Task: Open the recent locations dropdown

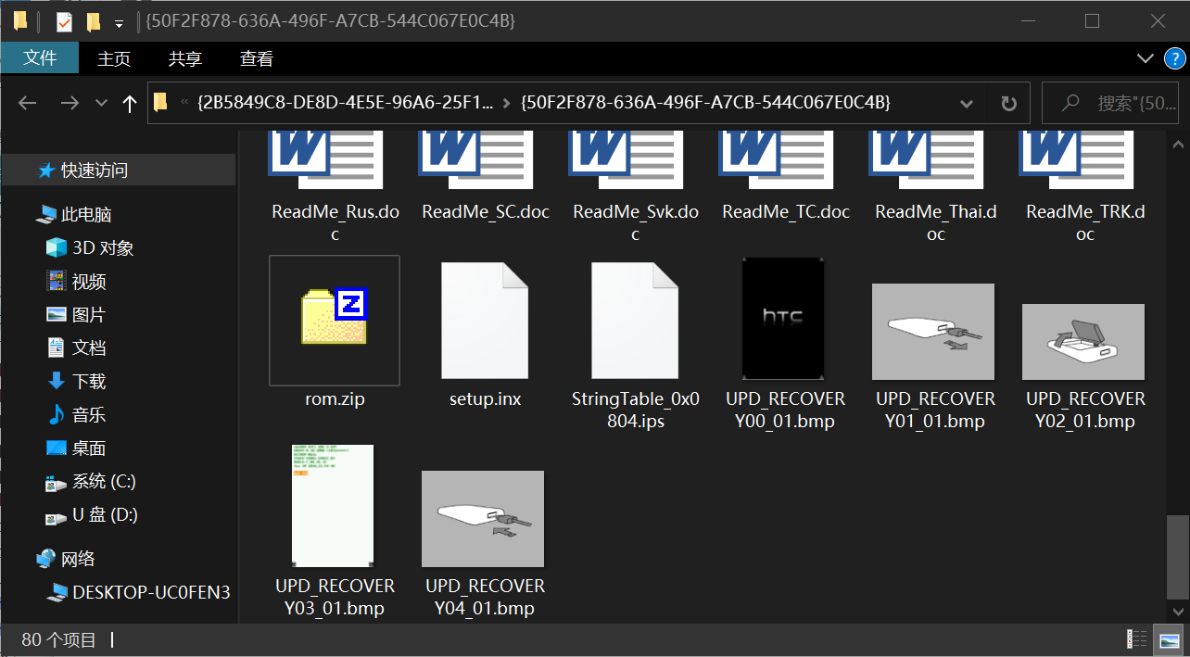Action: pyautogui.click(x=102, y=103)
